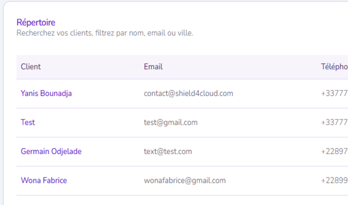Click email contact@shield4cloud.com

tap(188, 93)
